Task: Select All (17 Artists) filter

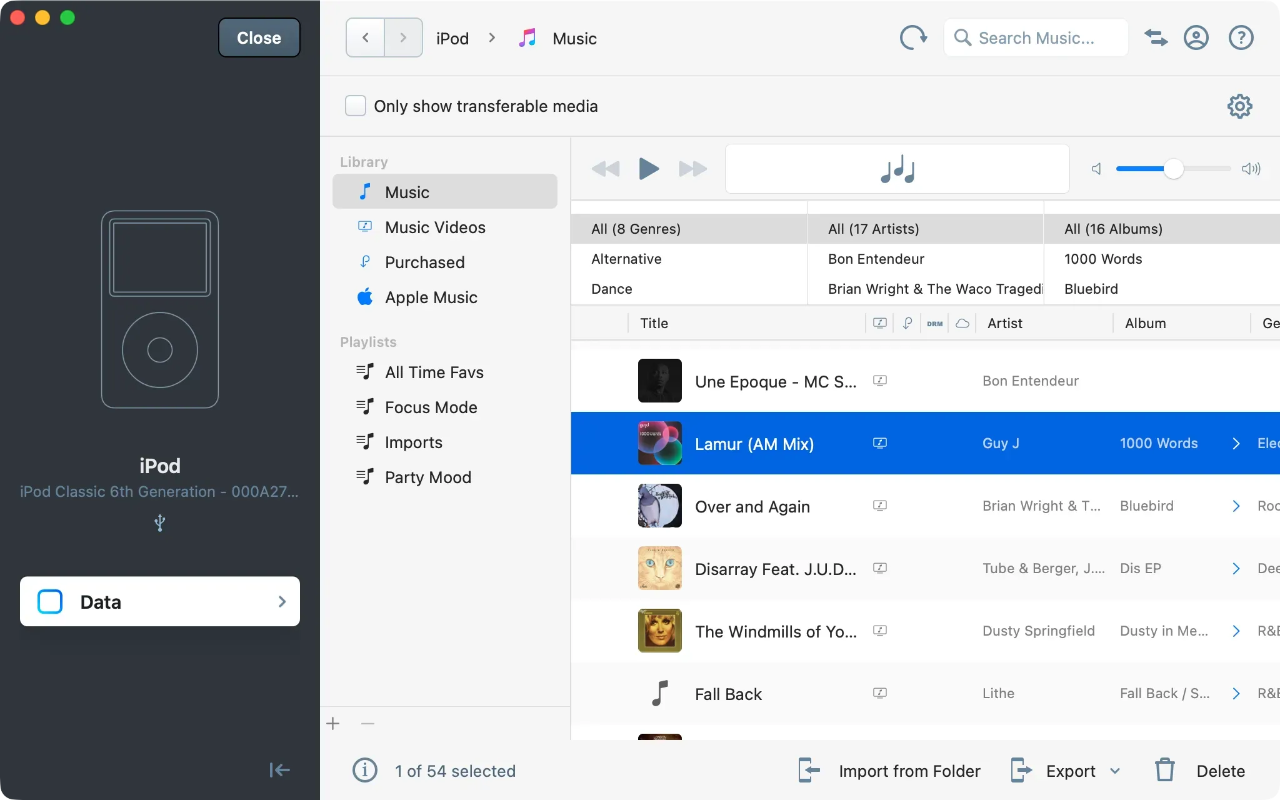Action: pyautogui.click(x=926, y=229)
